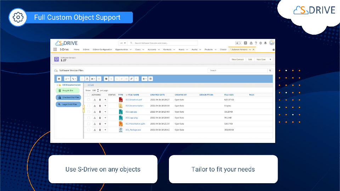The width and height of the screenshot is (340, 191).
Task: Open the Opportunities tab dropdown chevron
Action: tap(131, 50)
